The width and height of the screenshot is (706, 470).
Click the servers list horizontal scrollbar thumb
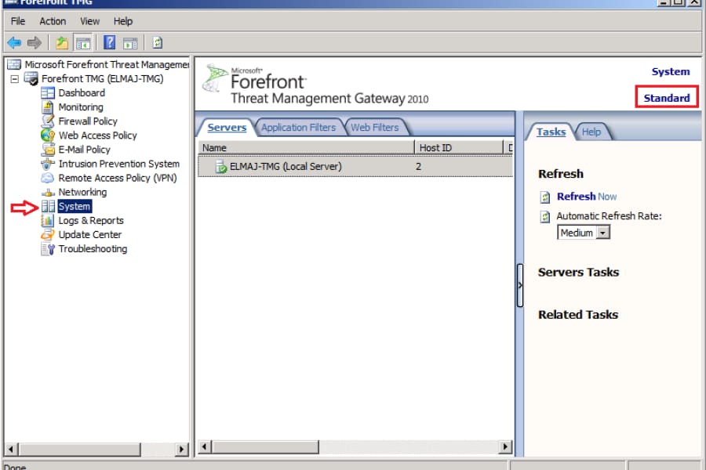(265, 446)
